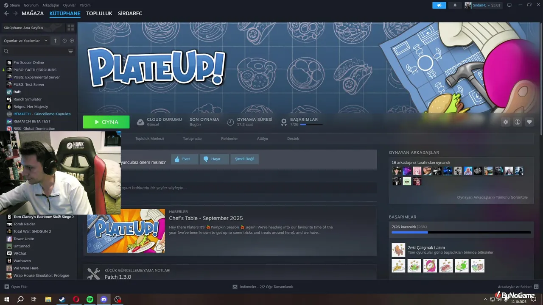Click the announcements megaphone icon

point(439,5)
